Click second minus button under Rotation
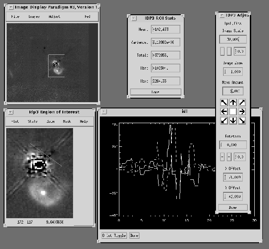The width and height of the screenshot is (269, 249). click(x=229, y=157)
